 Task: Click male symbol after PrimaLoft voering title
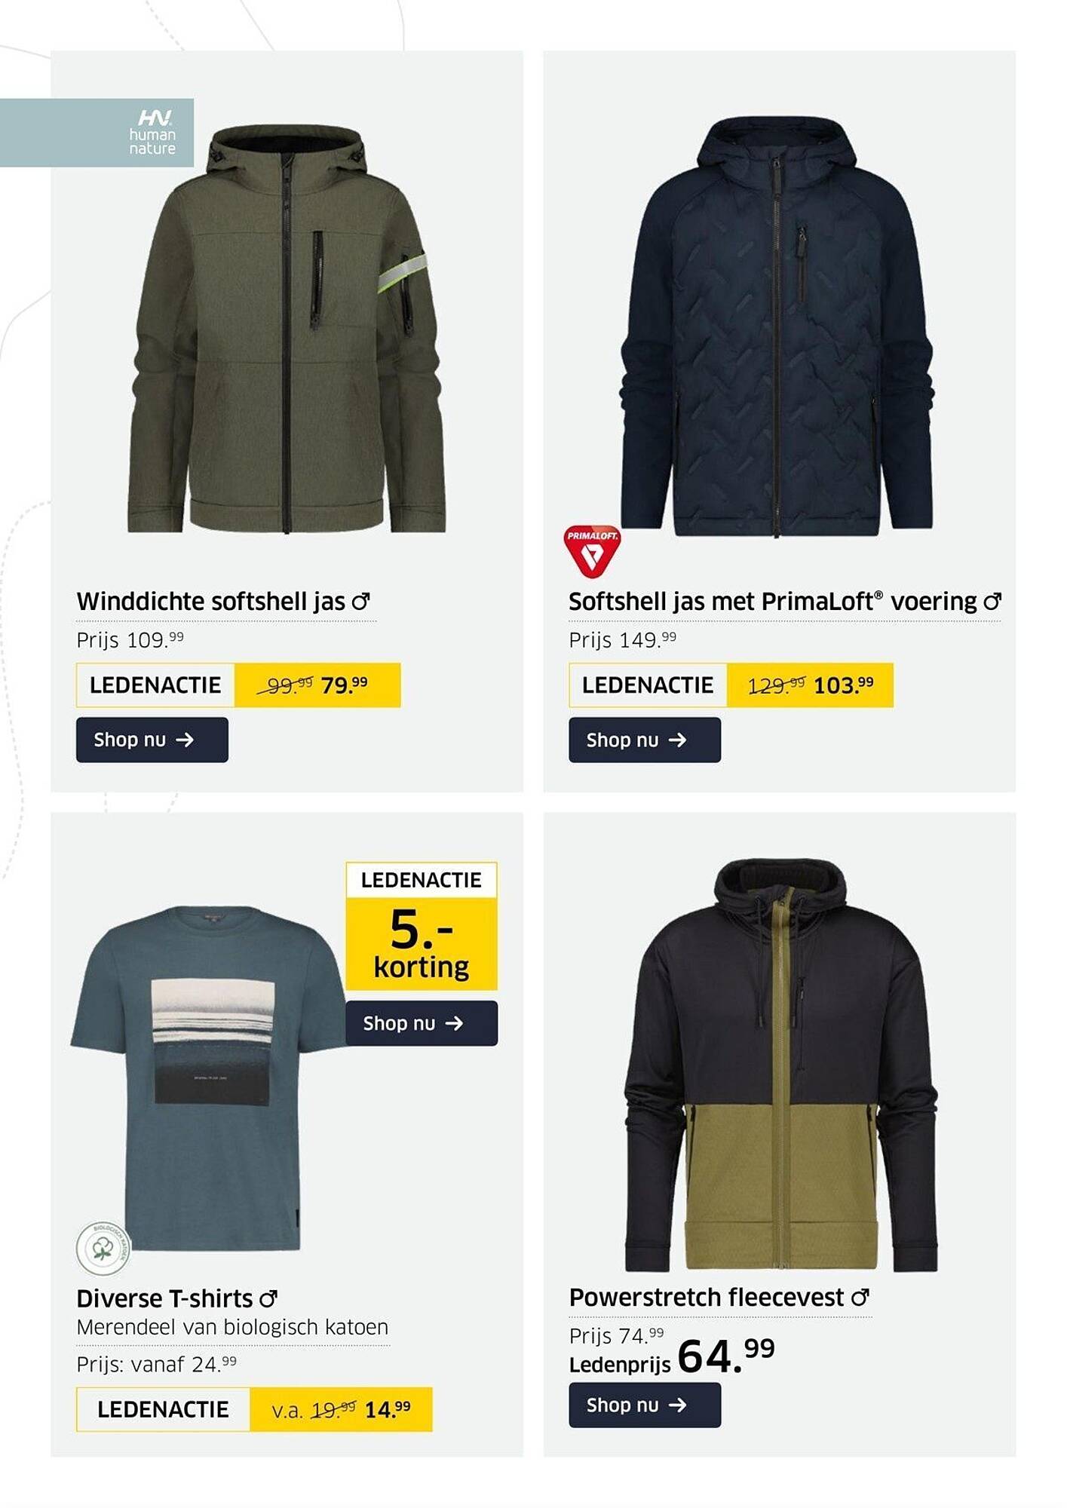(992, 602)
